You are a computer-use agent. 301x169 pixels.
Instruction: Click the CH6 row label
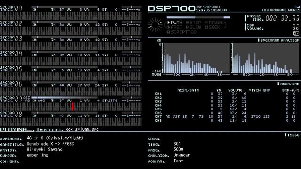[x=158, y=113]
